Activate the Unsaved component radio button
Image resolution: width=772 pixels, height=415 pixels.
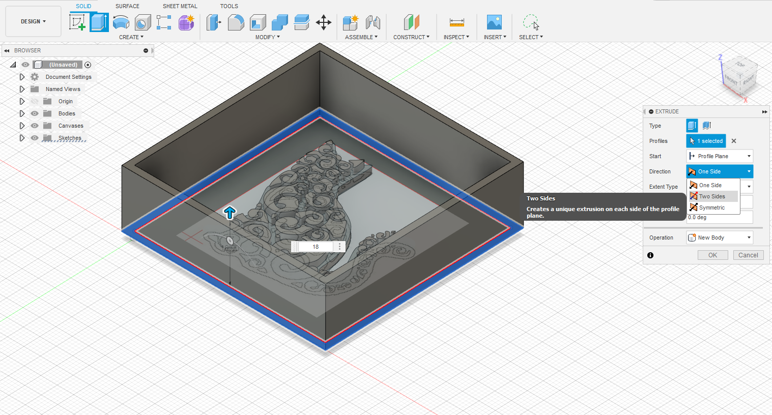click(88, 65)
